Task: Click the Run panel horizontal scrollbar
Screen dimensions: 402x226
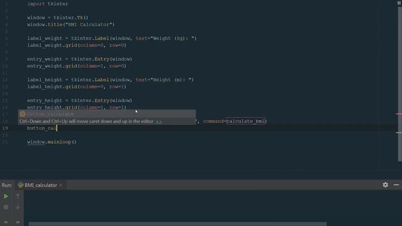Action: click(x=177, y=224)
